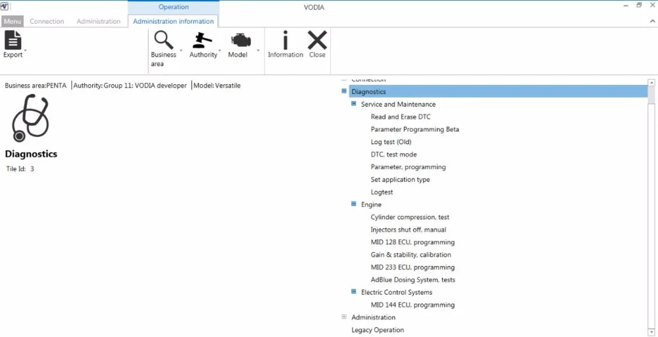Image resolution: width=658 pixels, height=337 pixels.
Task: Click the Authority button label
Action: [x=203, y=55]
